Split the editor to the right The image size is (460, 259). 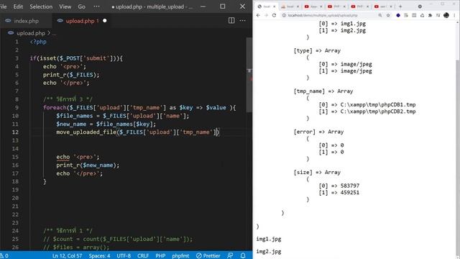(x=231, y=20)
